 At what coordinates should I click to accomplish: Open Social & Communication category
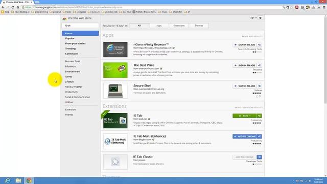coord(77,97)
